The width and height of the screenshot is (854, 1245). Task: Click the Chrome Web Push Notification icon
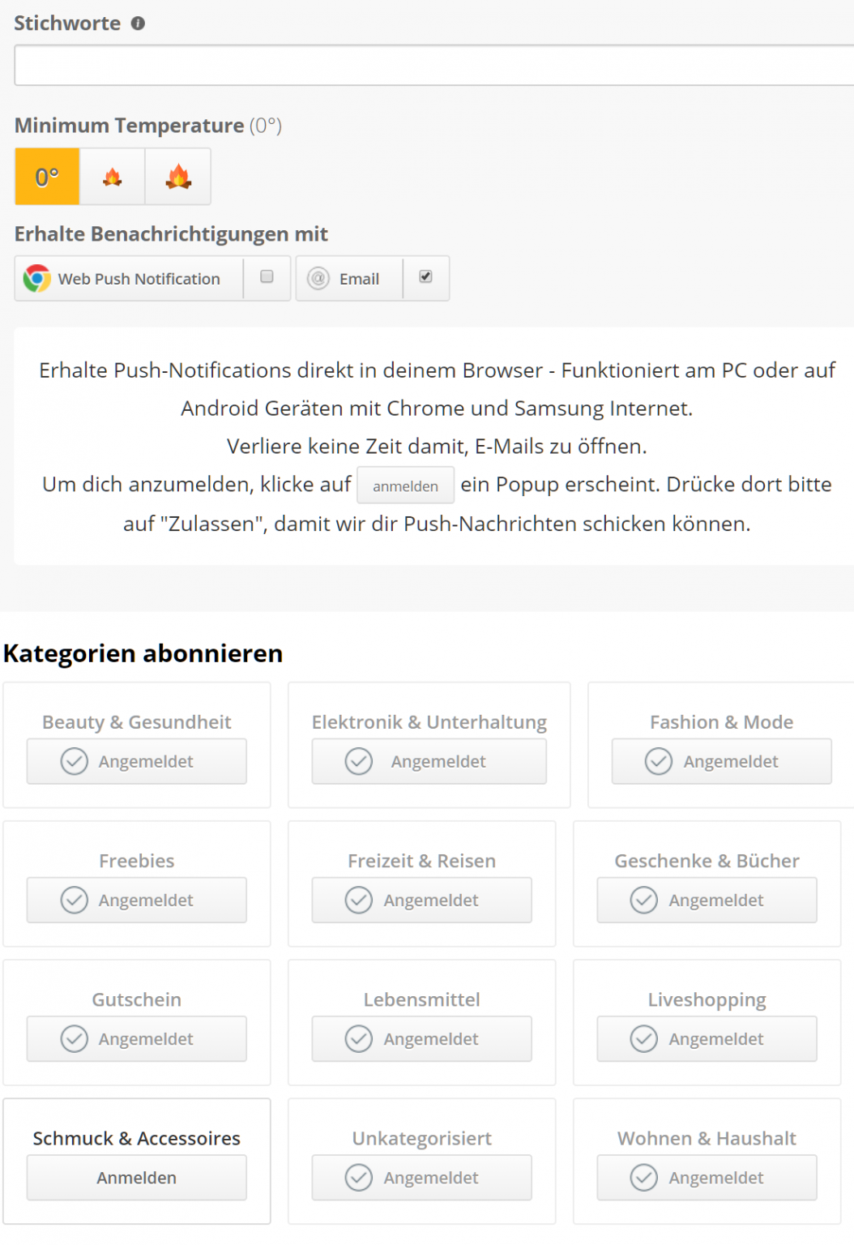tap(36, 278)
